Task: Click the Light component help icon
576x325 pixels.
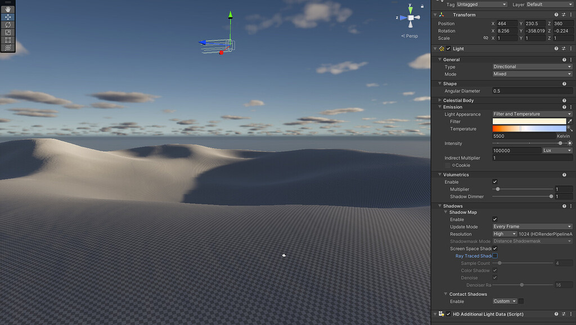Action: pos(556,48)
